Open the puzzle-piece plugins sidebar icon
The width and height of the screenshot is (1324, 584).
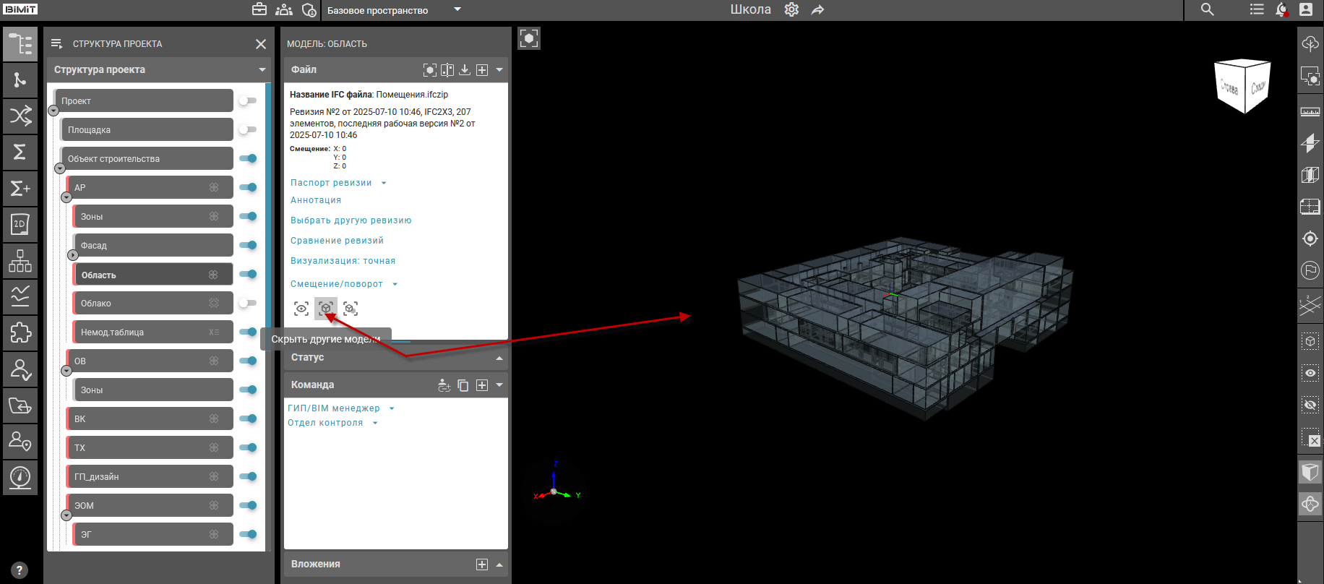pos(20,332)
